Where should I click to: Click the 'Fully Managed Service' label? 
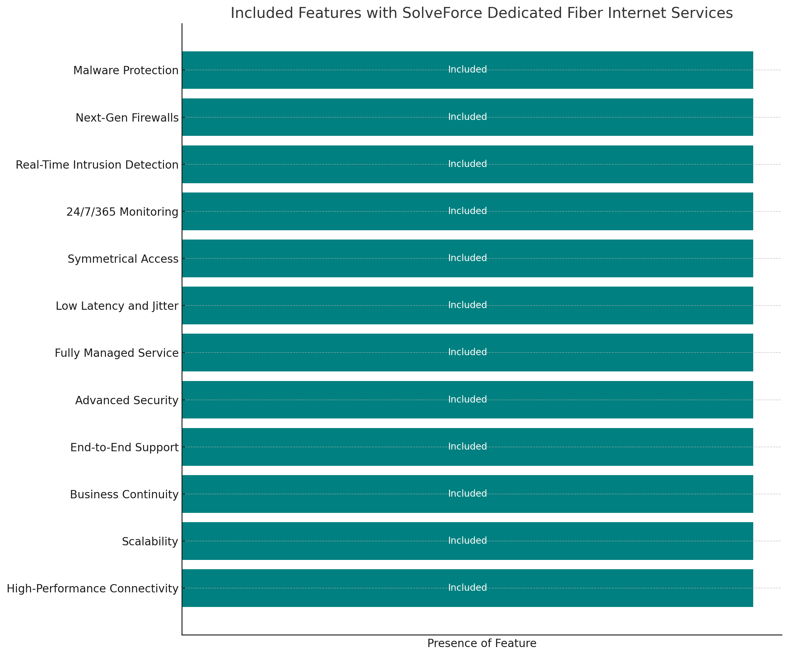pos(116,353)
